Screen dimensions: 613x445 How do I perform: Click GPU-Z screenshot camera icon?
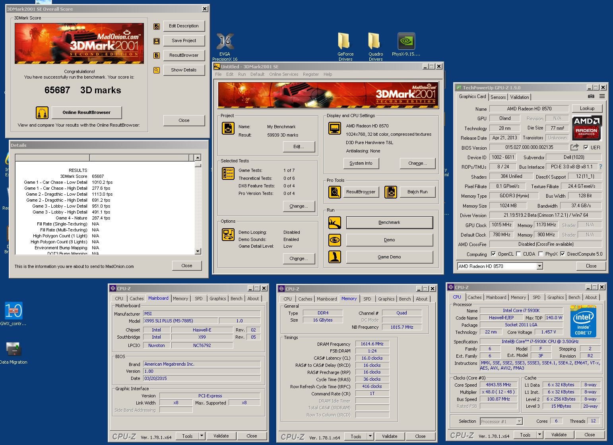(x=591, y=96)
